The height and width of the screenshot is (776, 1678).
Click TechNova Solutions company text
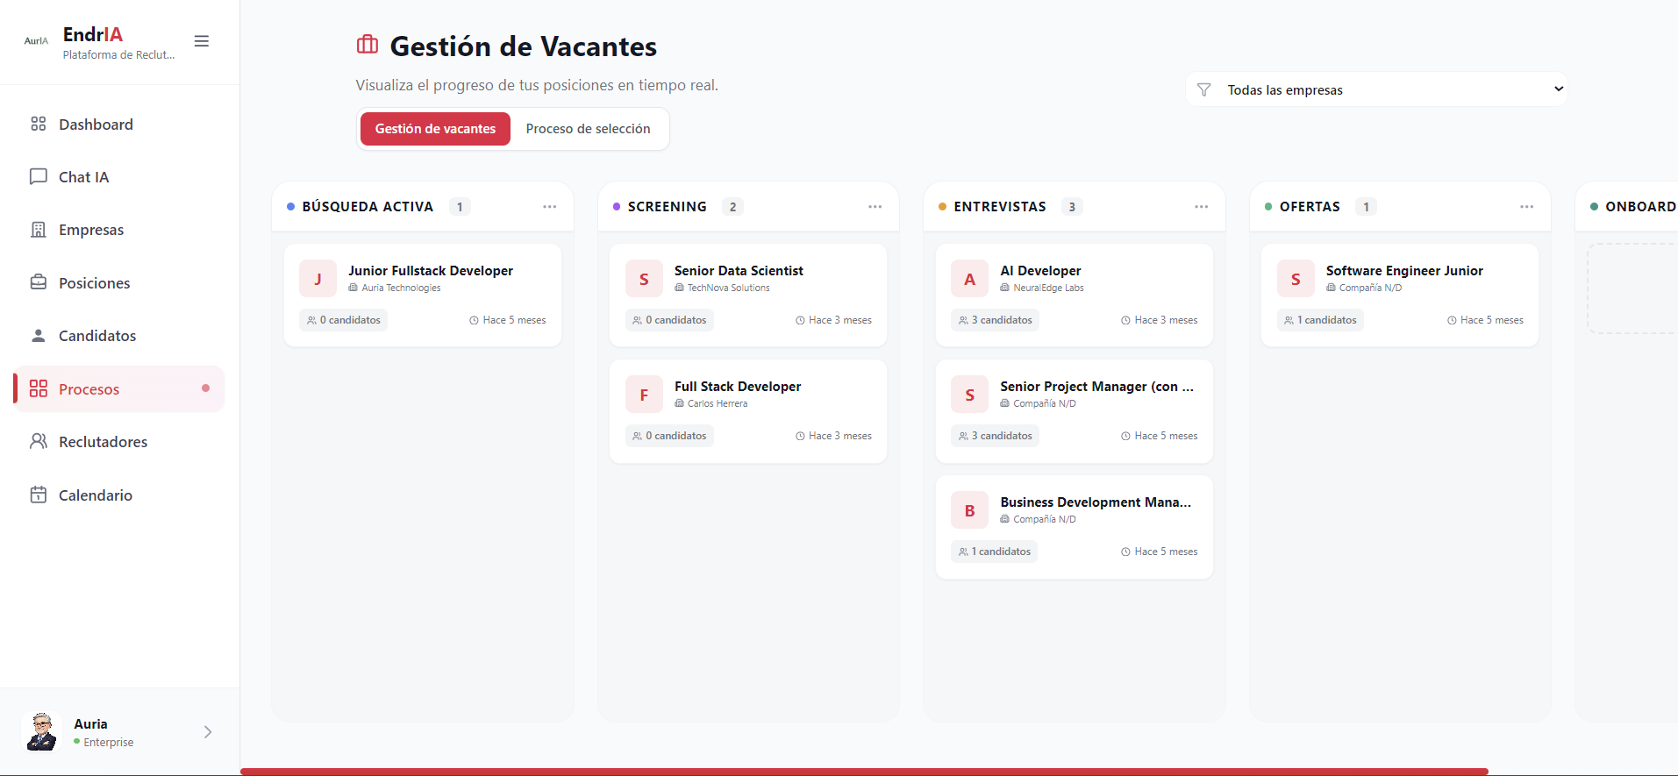pyautogui.click(x=728, y=288)
